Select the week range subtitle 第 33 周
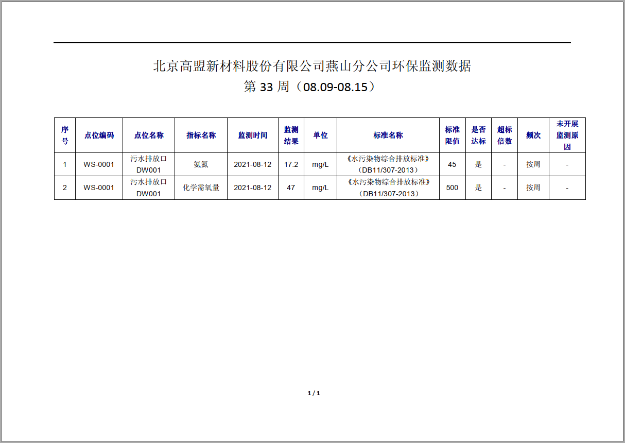Viewport: 625px width, 443px height. pyautogui.click(x=311, y=88)
